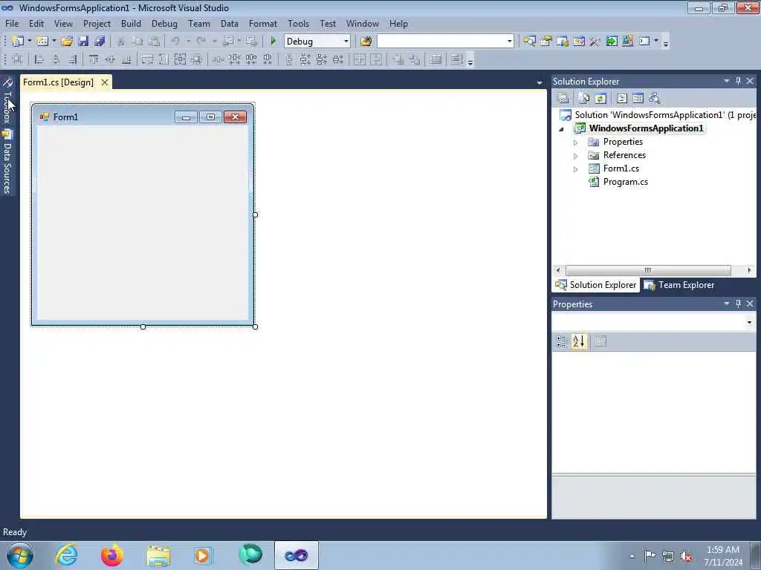Click the Solution Explorer horizontal scrollbar thumb

pyautogui.click(x=648, y=270)
